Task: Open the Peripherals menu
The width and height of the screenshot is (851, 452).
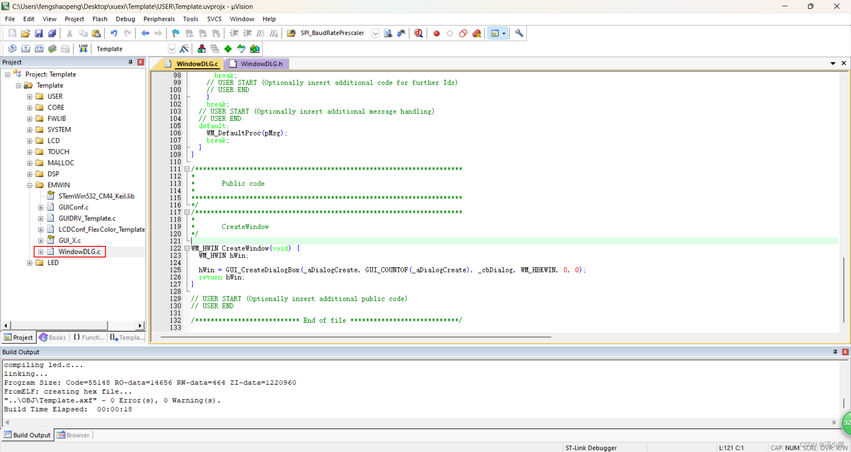Action: pos(159,19)
